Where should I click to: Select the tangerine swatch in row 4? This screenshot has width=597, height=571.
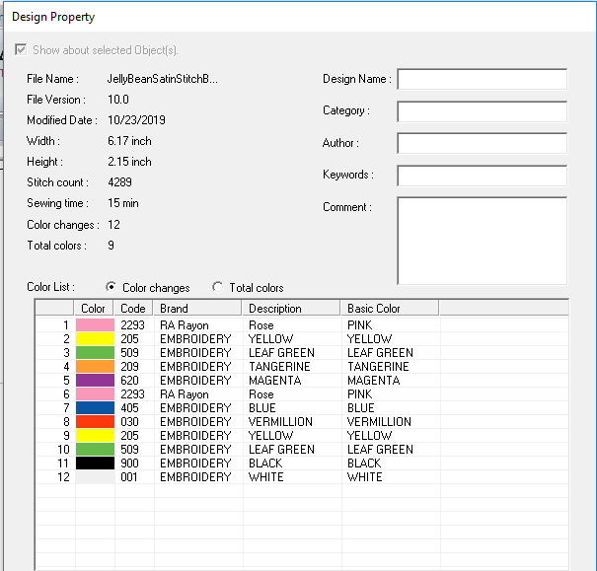point(94,367)
